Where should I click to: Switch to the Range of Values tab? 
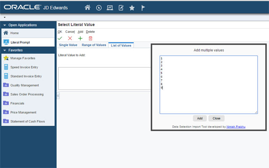pos(94,45)
